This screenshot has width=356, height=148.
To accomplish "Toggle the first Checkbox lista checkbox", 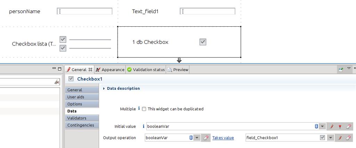I will pyautogui.click(x=63, y=40).
